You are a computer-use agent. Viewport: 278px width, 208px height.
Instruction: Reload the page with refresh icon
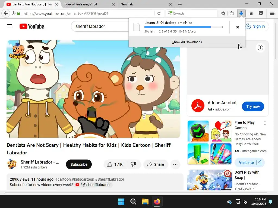click(x=159, y=14)
